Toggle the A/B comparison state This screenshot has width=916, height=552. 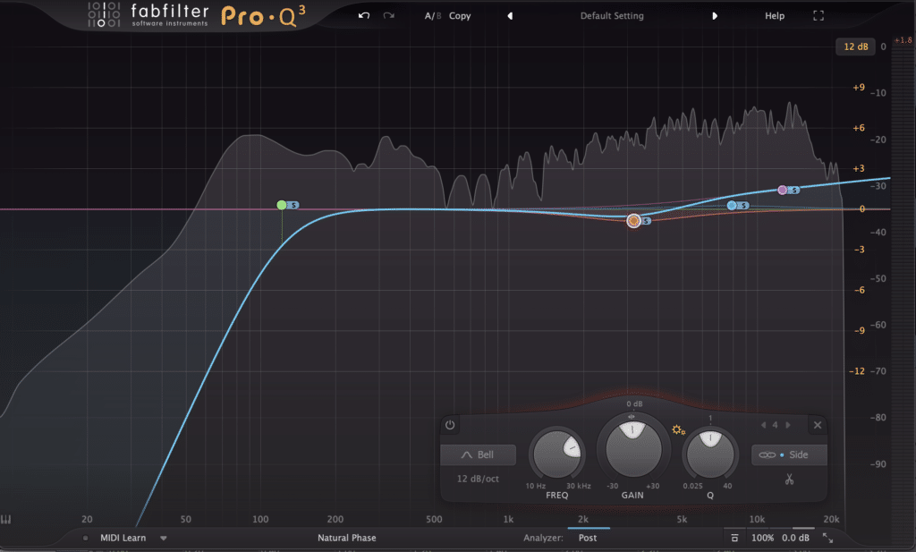(x=433, y=16)
